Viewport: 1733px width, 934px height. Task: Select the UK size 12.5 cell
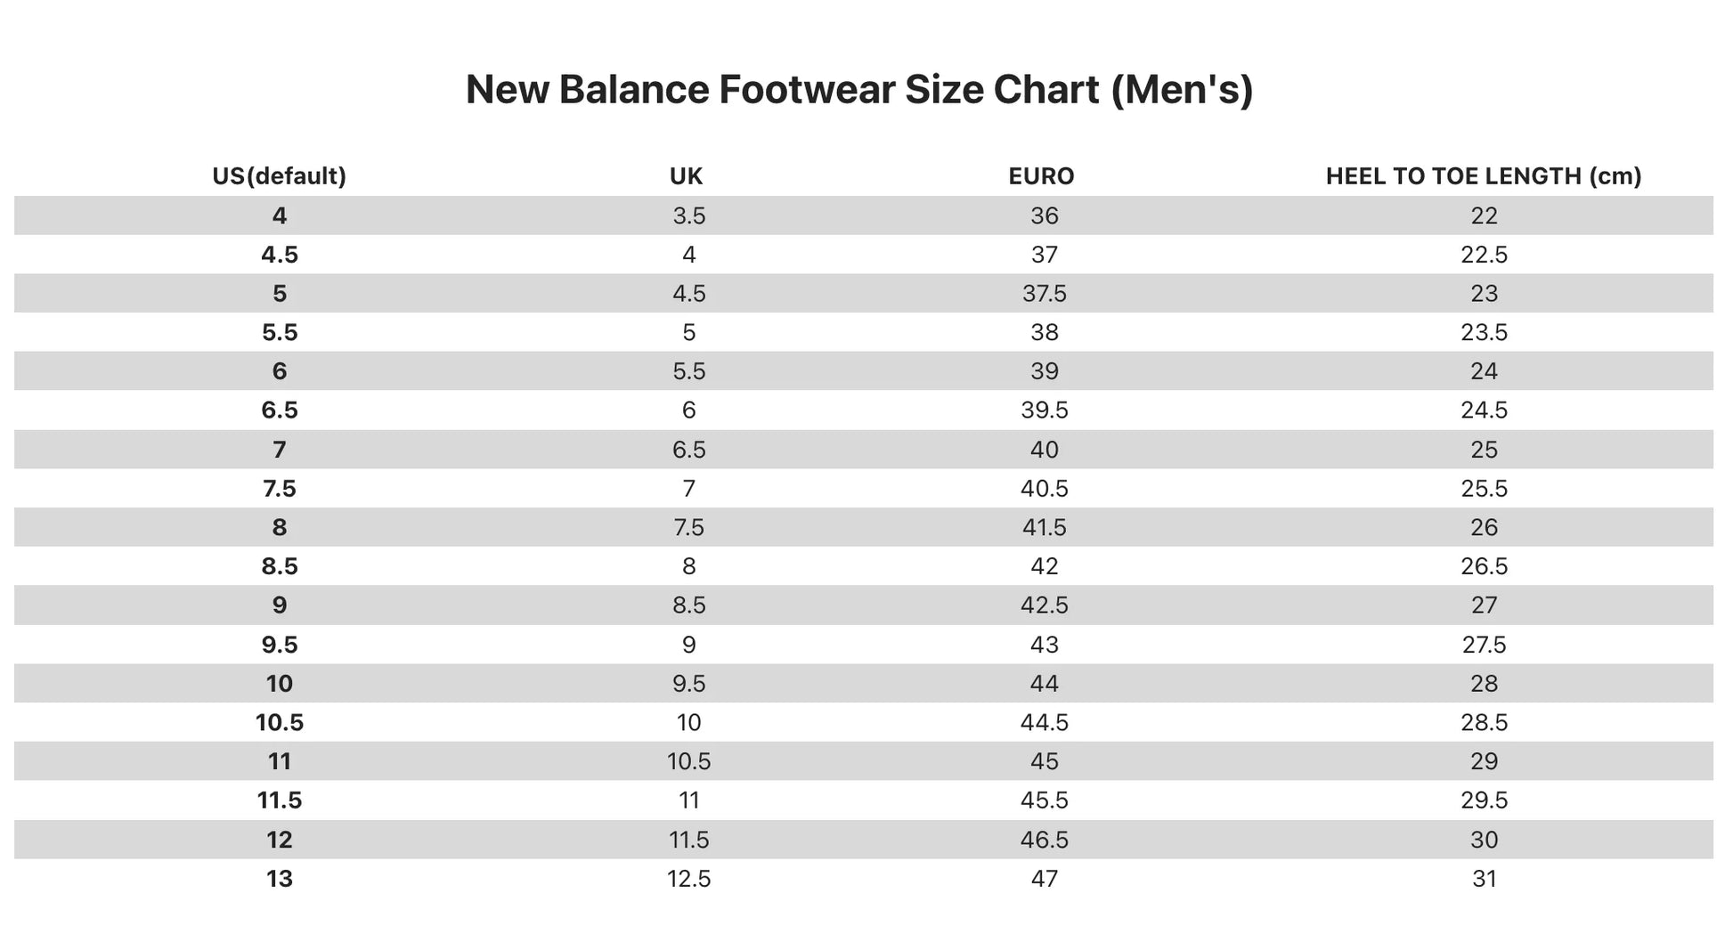click(688, 879)
